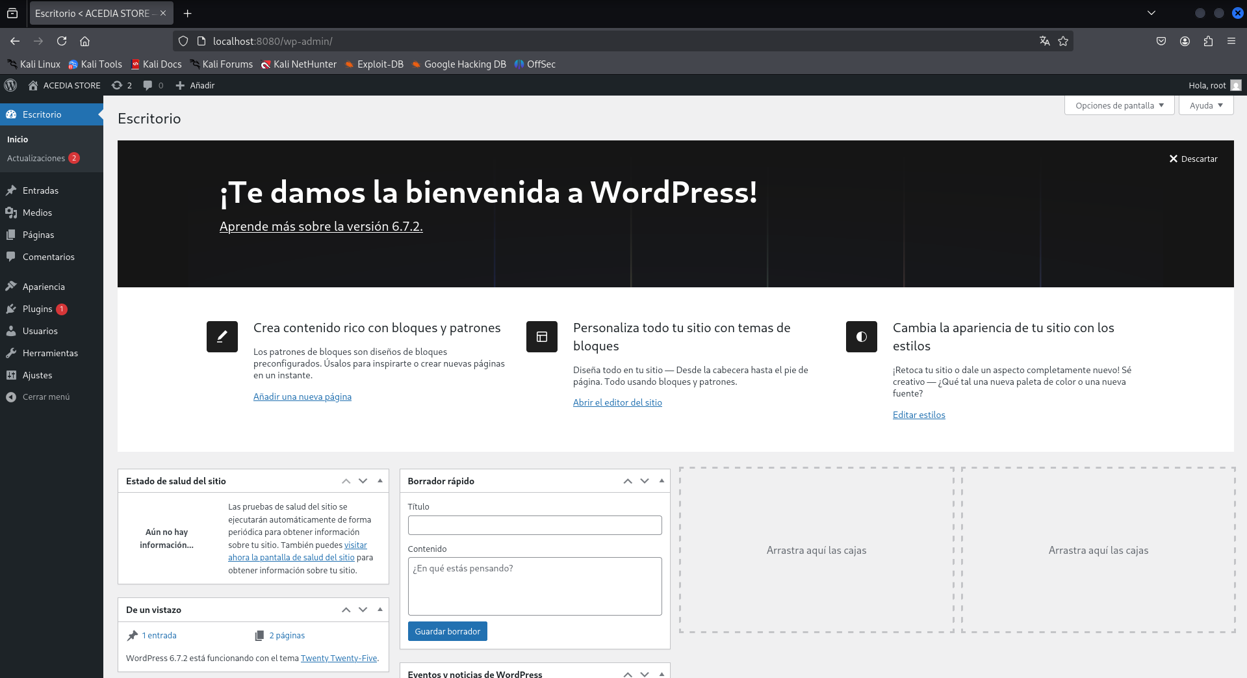Open the 1 entrada link
This screenshot has width=1247, height=678.
159,635
